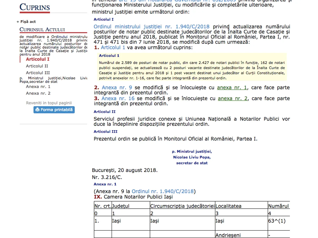Open Ordinul ministrului justiției nr. 1.940/C/2018 link
Screen dimensions: 318x238
pos(152,27)
